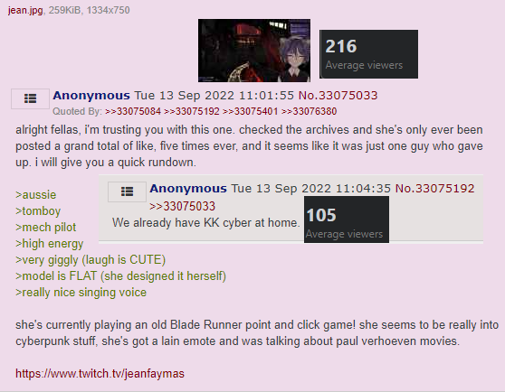Viewport: 505px width, 392px height.
Task: Open the post menu icon for reply No.33075192
Action: point(127,191)
